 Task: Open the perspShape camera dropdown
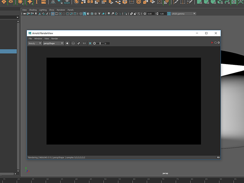(53, 43)
